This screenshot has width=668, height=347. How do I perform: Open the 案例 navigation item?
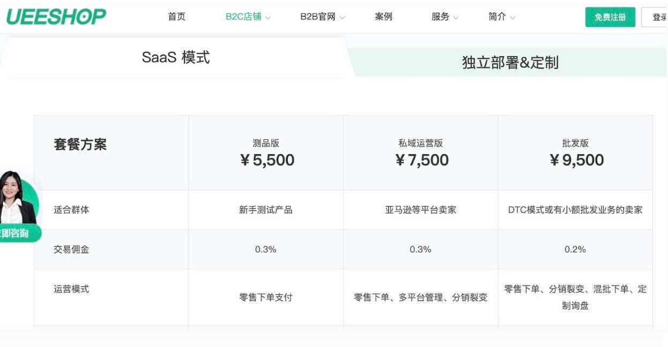click(383, 17)
